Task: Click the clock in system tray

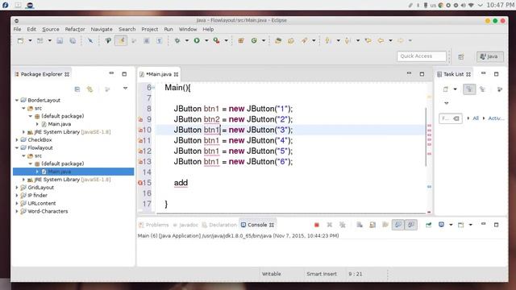Action: pos(500,5)
